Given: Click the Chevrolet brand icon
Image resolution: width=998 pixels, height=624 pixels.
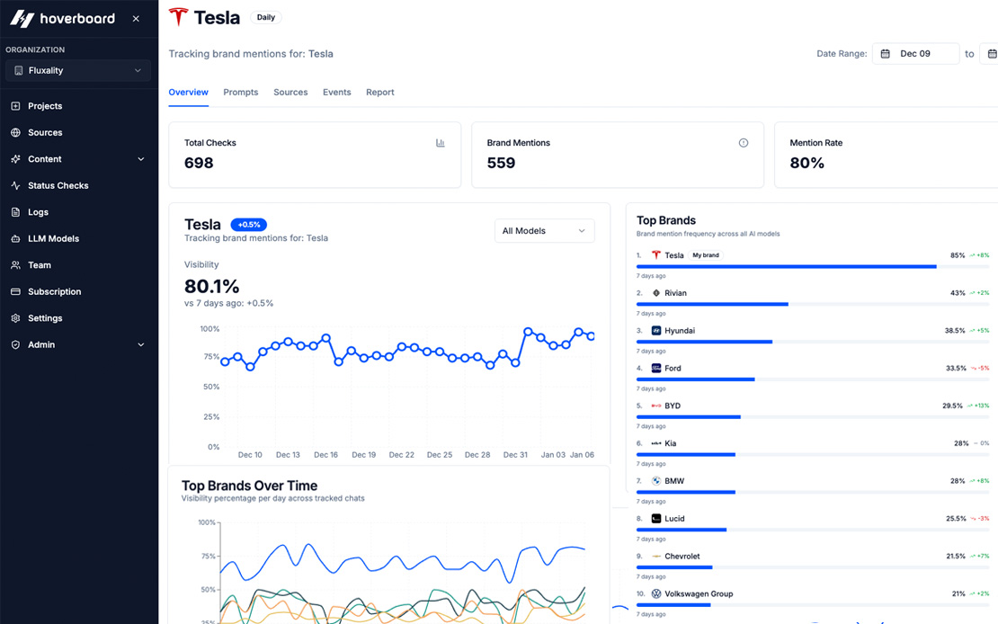Looking at the screenshot, I should pyautogui.click(x=656, y=556).
